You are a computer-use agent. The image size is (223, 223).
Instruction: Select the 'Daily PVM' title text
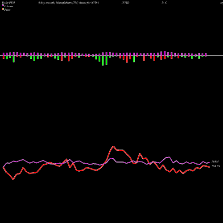tap(8, 3)
